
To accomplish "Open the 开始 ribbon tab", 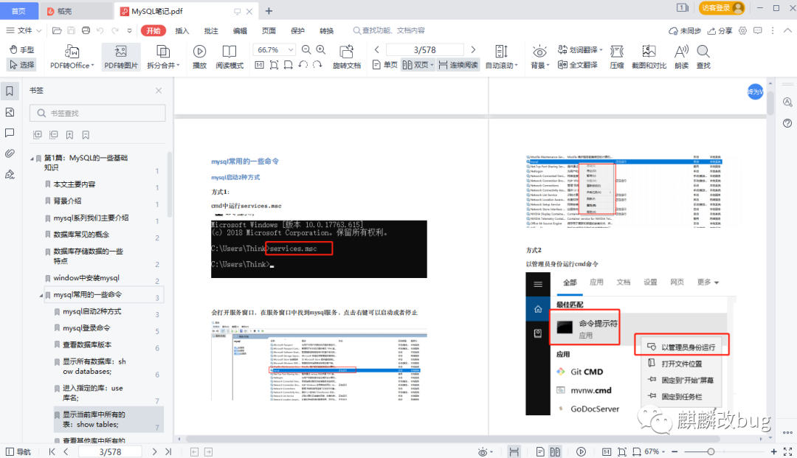I will [x=153, y=30].
